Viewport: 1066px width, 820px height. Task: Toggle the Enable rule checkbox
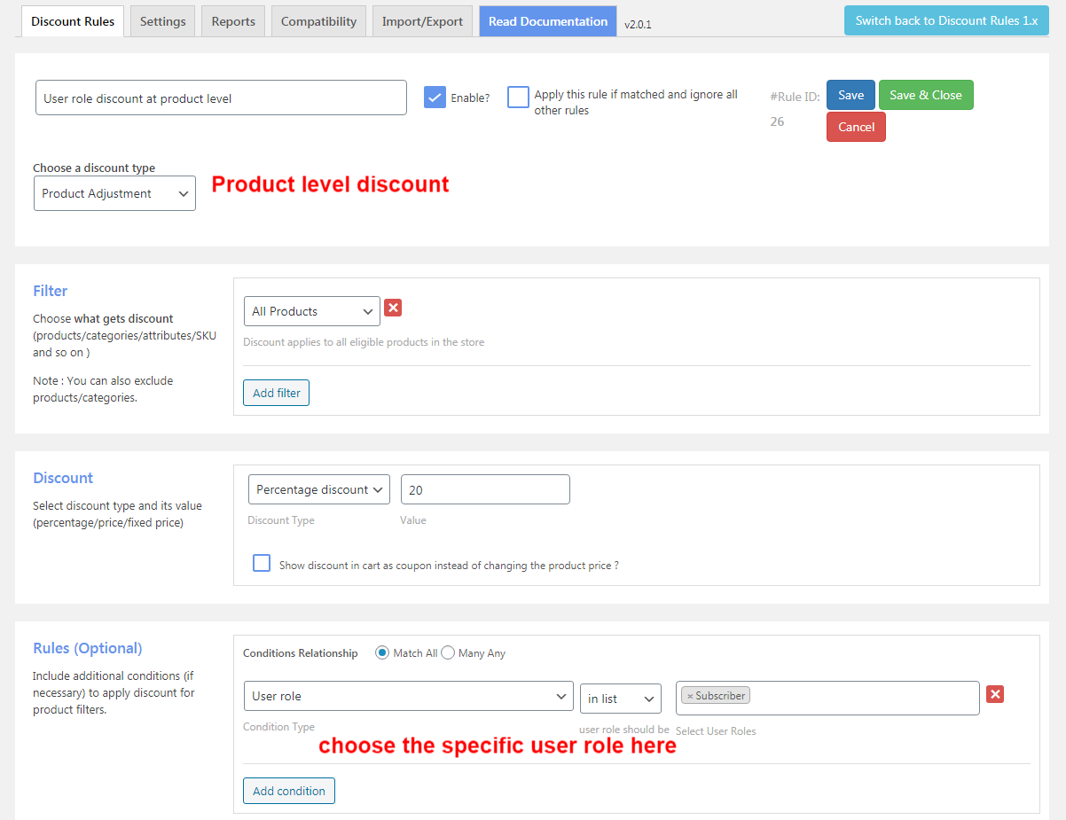[435, 98]
